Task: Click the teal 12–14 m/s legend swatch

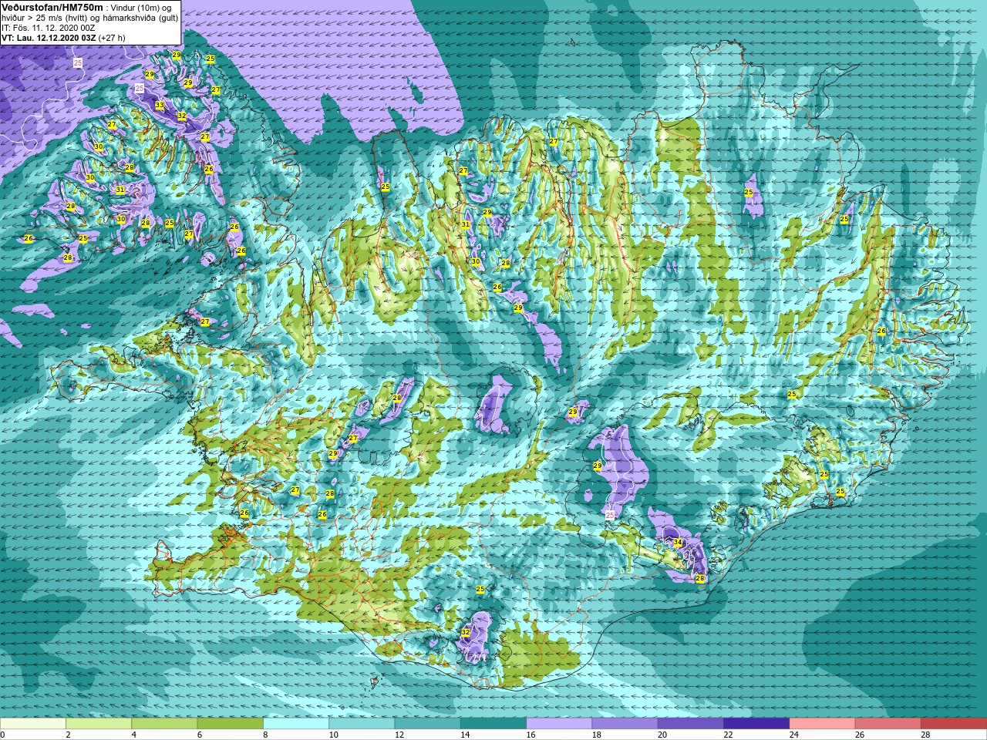Action: click(x=428, y=724)
